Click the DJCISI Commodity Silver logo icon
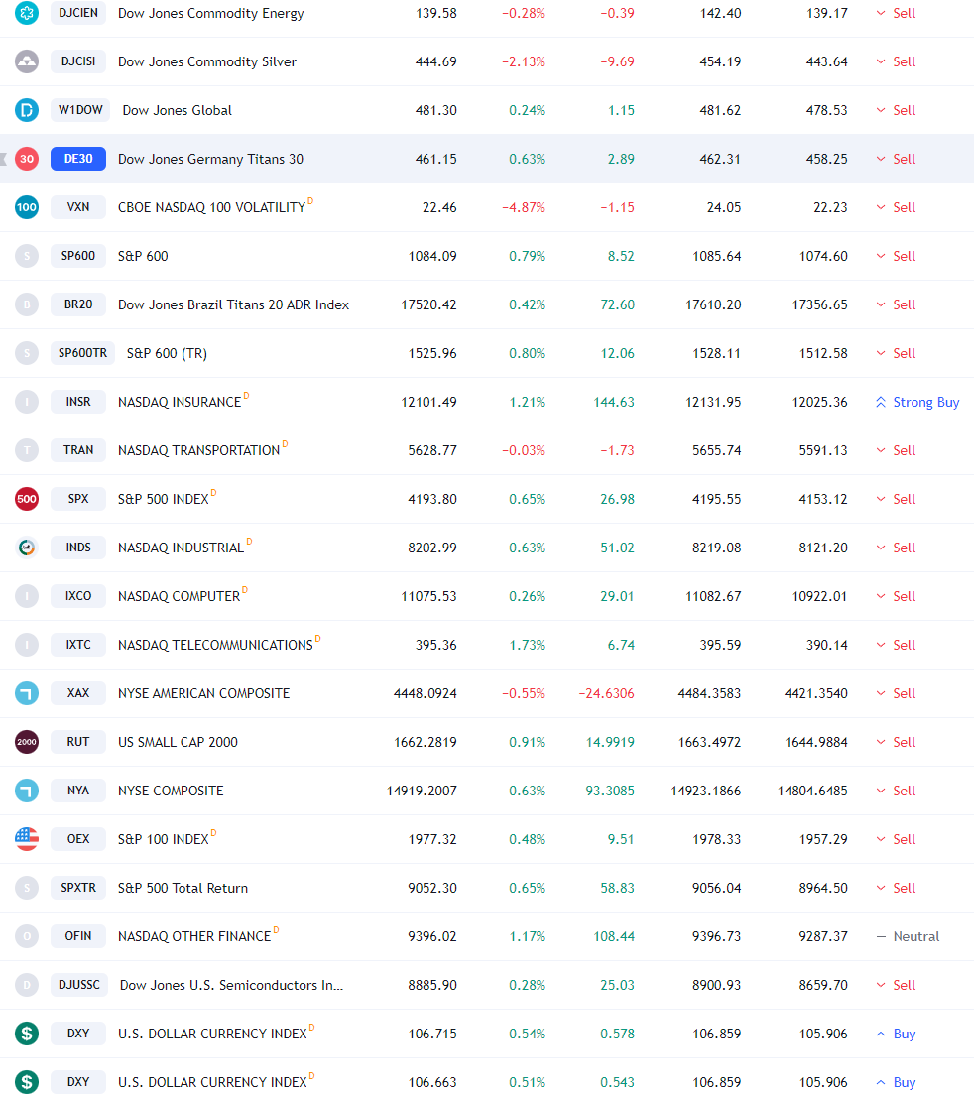This screenshot has width=974, height=1096. [x=27, y=61]
